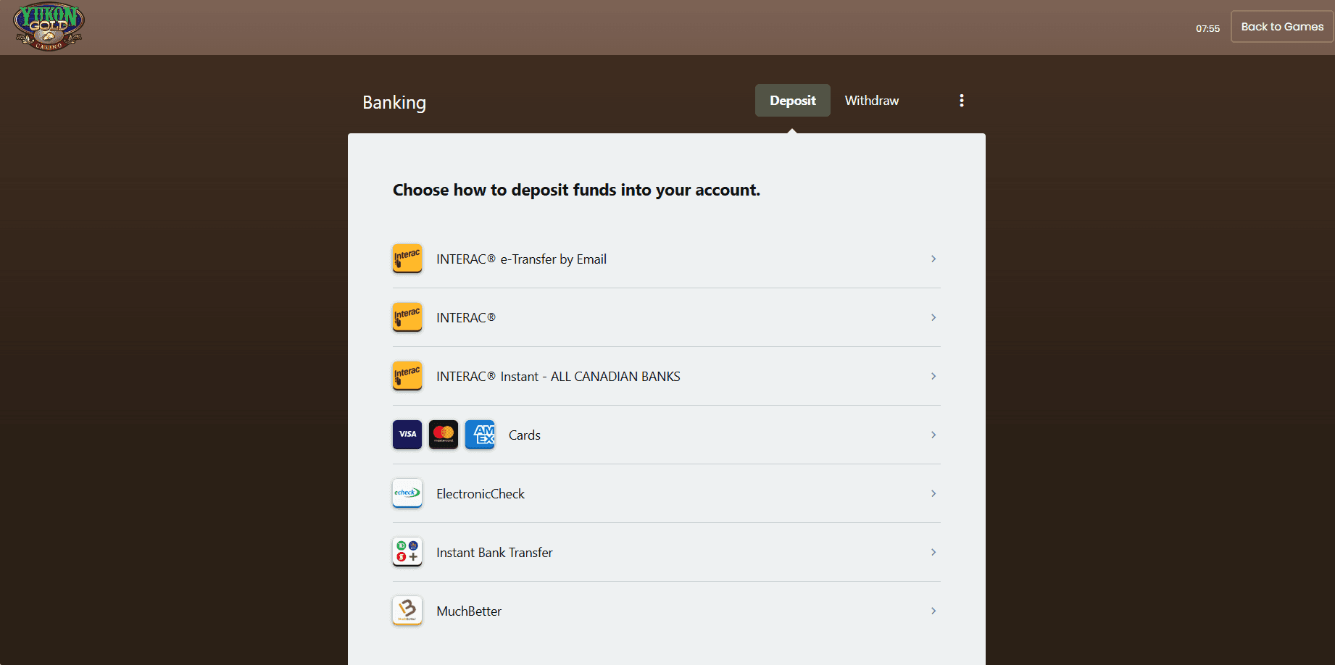Click the Yukon Gold Casino logo
The width and height of the screenshot is (1335, 665).
click(x=49, y=27)
